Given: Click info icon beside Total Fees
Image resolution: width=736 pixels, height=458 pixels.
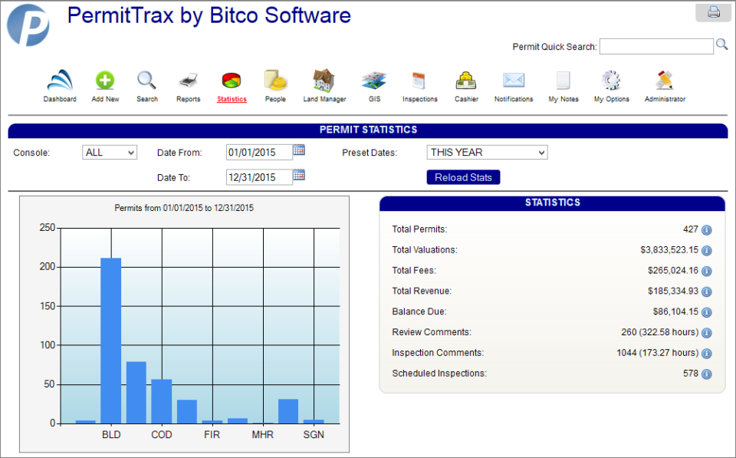Looking at the screenshot, I should coord(706,271).
